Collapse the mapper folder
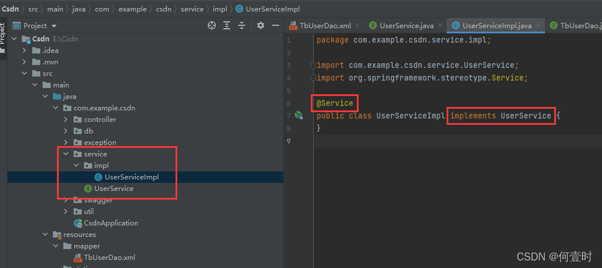Viewport: 602px width, 268px height. click(x=56, y=246)
